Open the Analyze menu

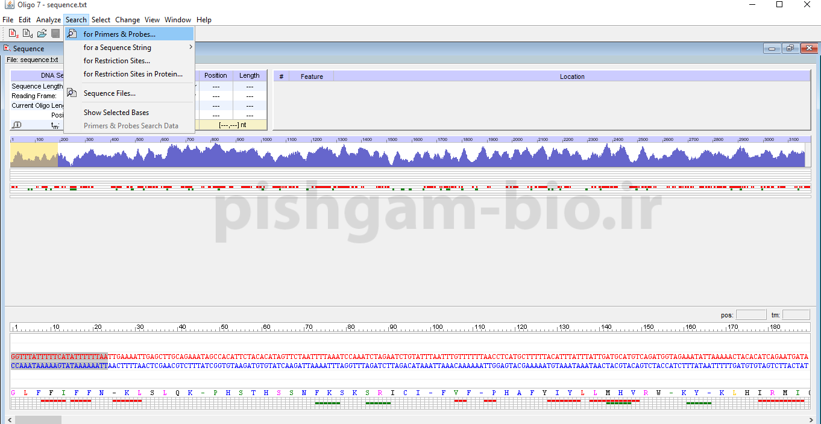point(48,20)
